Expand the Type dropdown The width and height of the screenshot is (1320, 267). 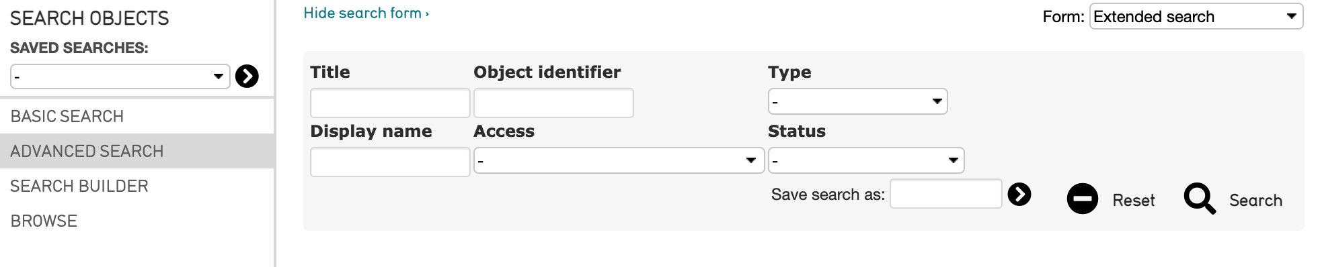point(857,101)
